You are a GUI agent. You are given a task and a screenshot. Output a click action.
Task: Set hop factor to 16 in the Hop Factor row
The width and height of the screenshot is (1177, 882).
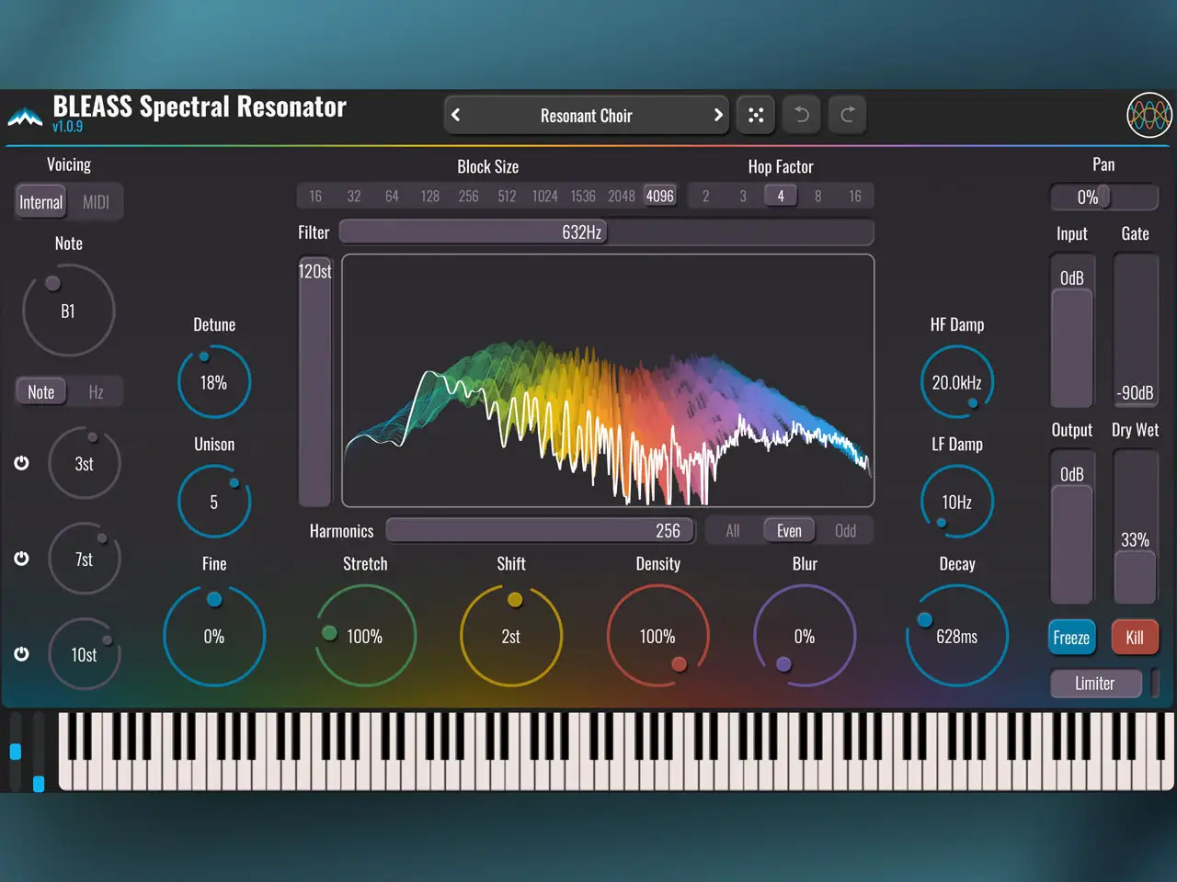click(x=855, y=196)
